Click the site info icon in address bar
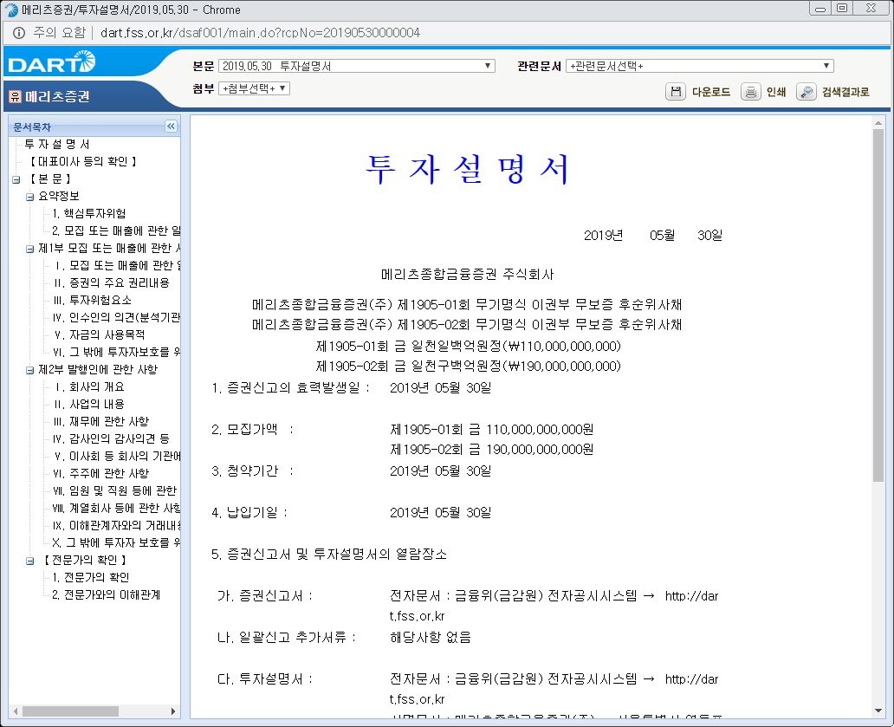 click(x=19, y=33)
